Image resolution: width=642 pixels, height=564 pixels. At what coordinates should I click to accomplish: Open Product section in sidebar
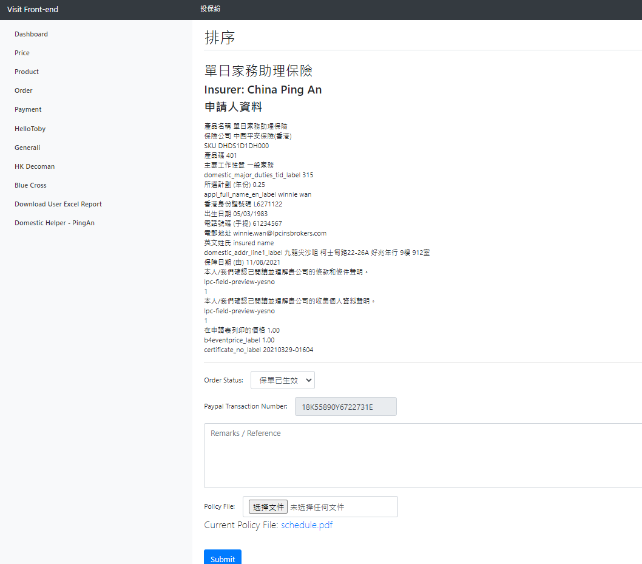[x=27, y=72]
